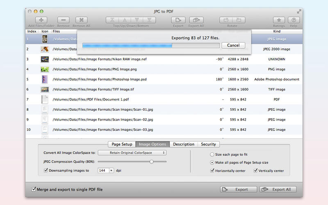Toggle Merge and export to single PDF

pyautogui.click(x=34, y=189)
